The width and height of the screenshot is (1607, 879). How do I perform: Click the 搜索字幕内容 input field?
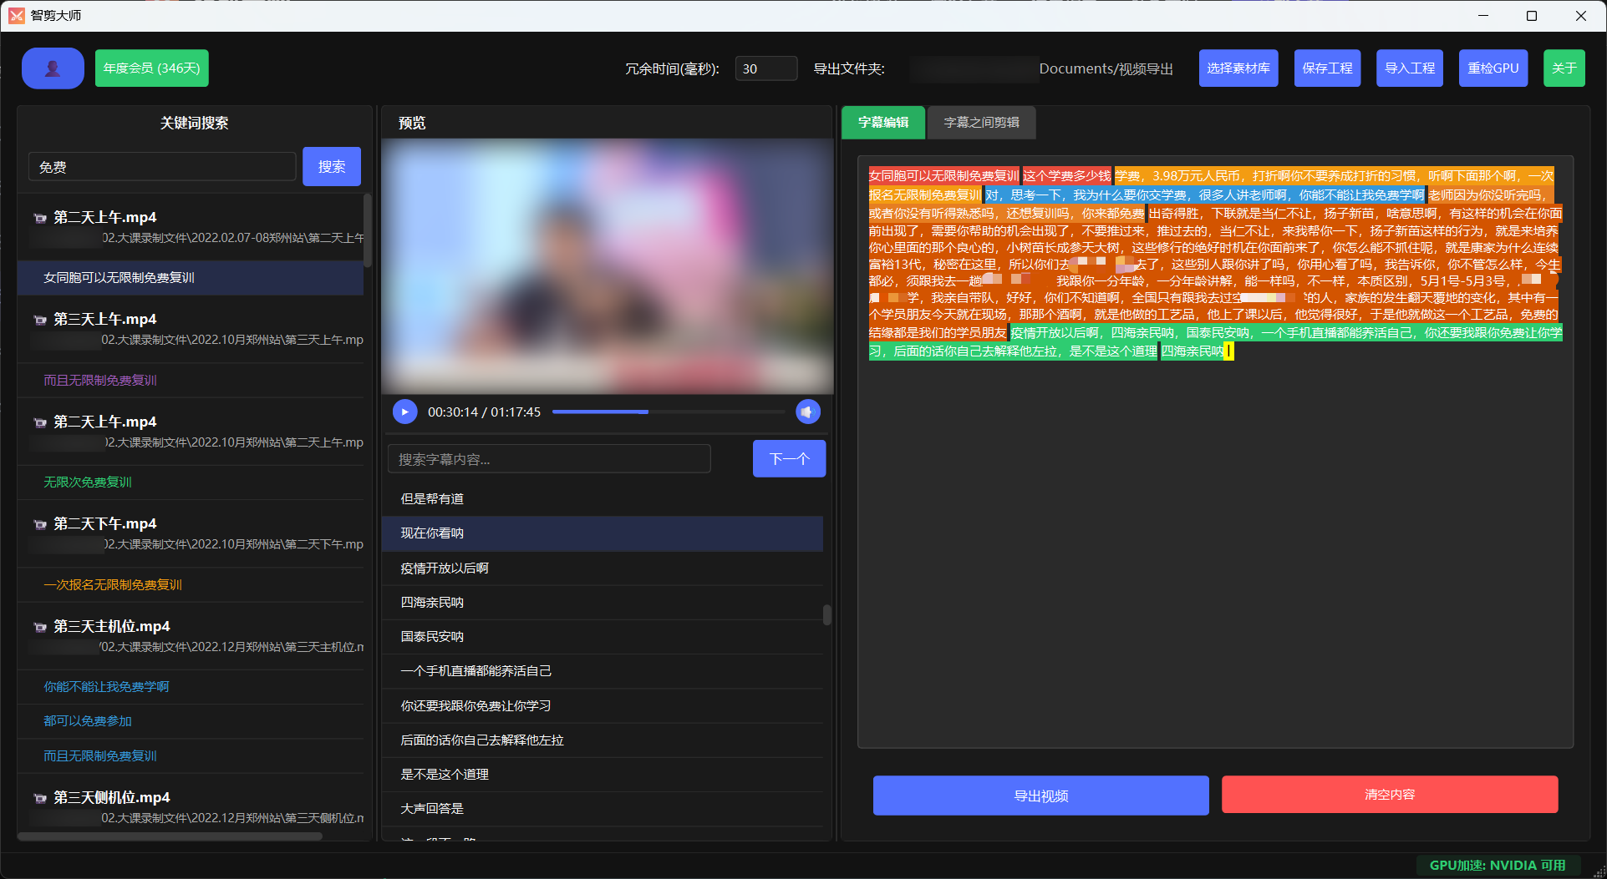pos(549,459)
